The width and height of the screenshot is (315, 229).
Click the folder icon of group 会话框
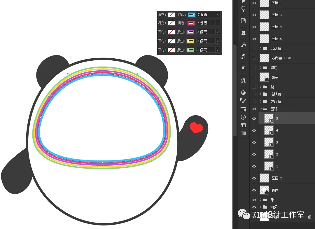pos(265,48)
